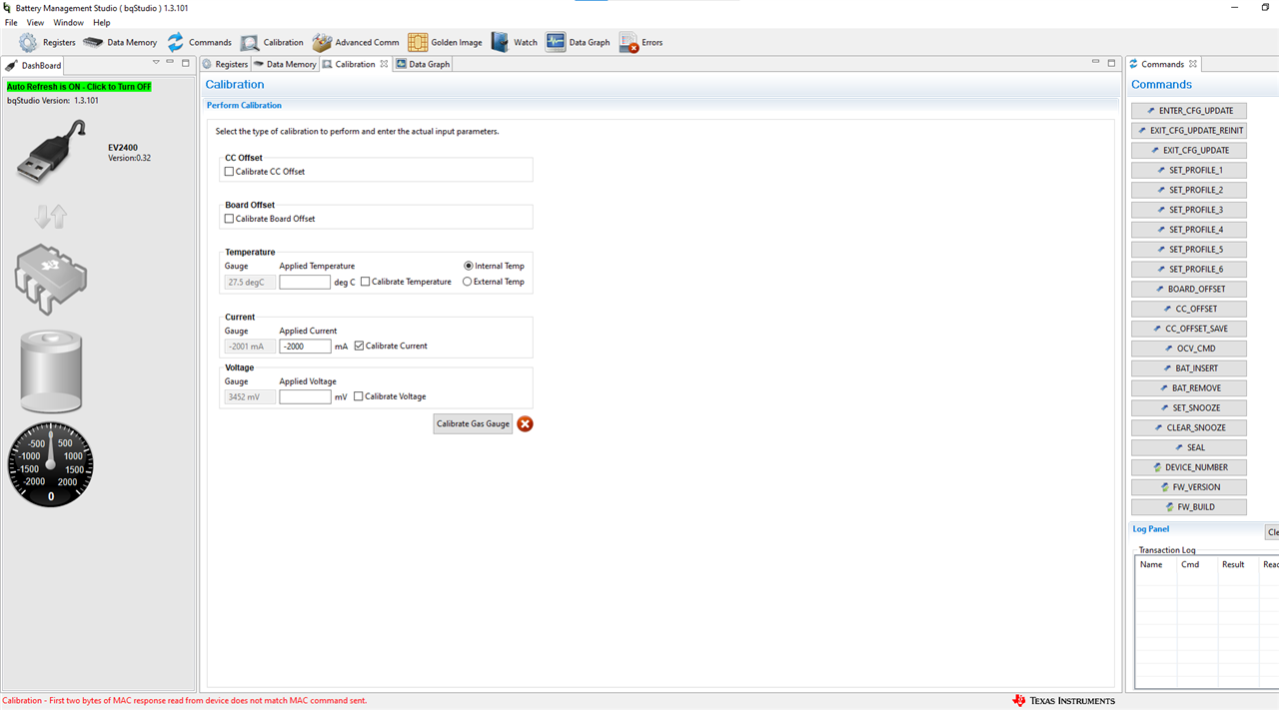Open the Golden Image tool
The width and height of the screenshot is (1279, 710).
tap(445, 42)
